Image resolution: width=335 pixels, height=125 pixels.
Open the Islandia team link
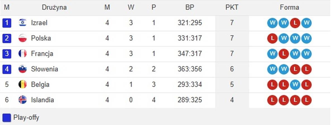42,100
